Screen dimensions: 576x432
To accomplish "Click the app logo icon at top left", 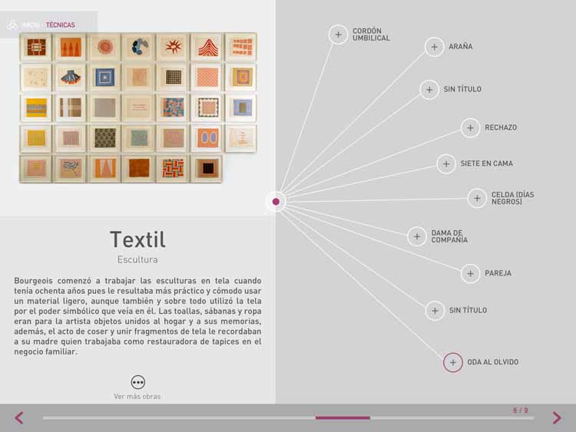I will pos(12,25).
